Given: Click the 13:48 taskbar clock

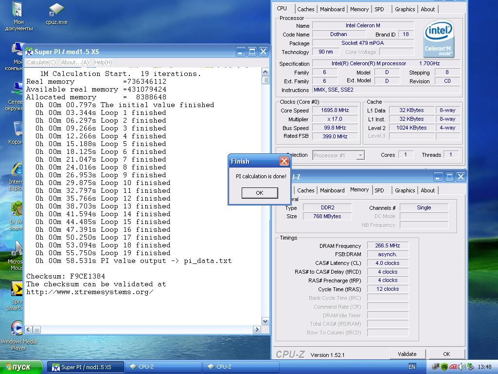Looking at the screenshot, I should coord(484,367).
